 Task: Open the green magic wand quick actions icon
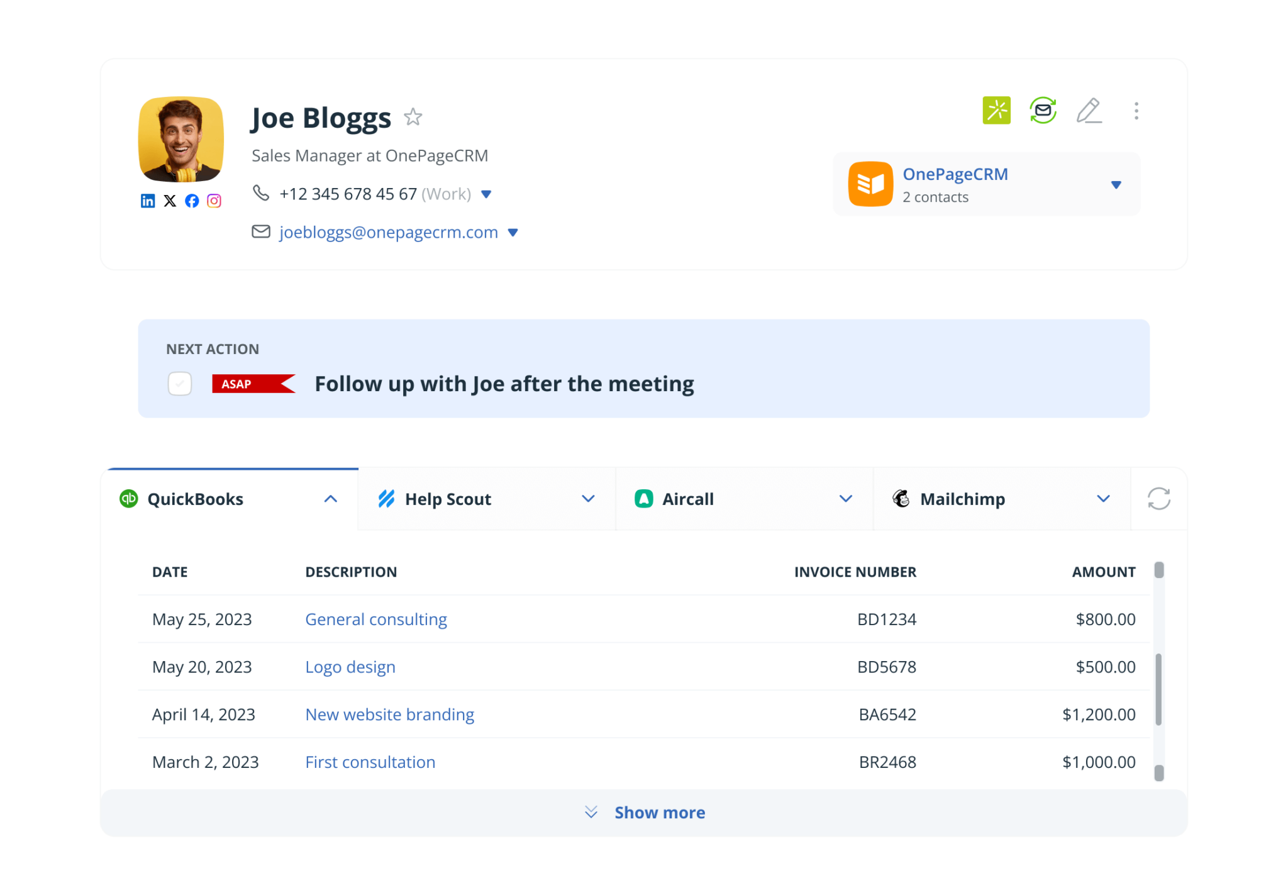[996, 110]
